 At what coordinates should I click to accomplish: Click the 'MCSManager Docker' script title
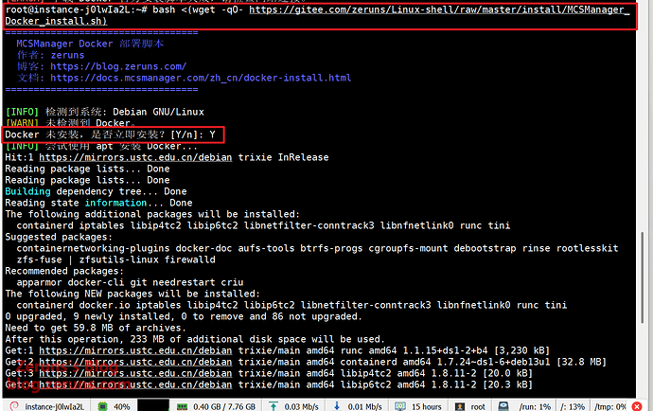[x=64, y=44]
